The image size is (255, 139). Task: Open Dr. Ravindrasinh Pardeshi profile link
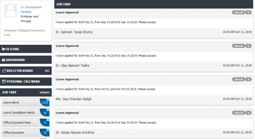(31, 9)
